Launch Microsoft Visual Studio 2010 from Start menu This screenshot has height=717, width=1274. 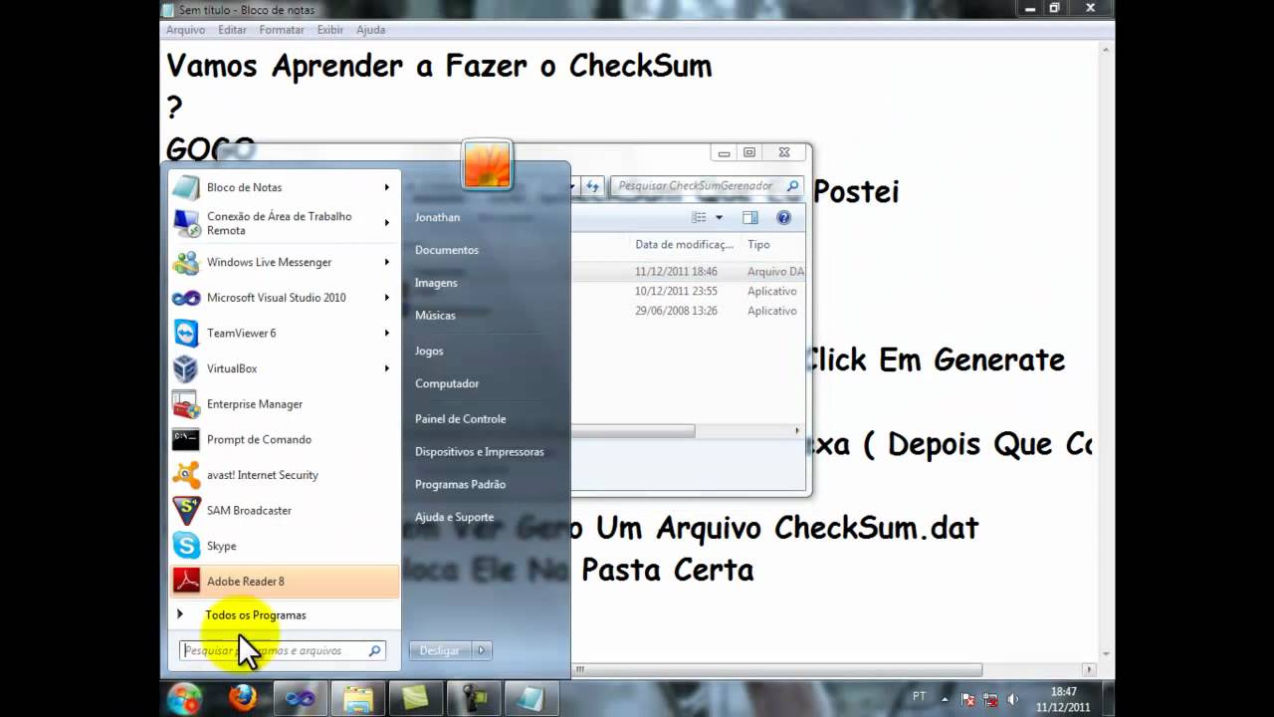pos(284,298)
